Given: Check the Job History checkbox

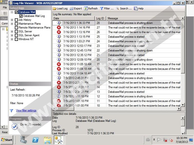Looking at the screenshot, I should (16, 20).
